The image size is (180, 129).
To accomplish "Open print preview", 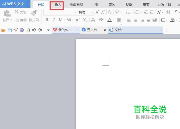I will pyautogui.click(x=28, y=30).
